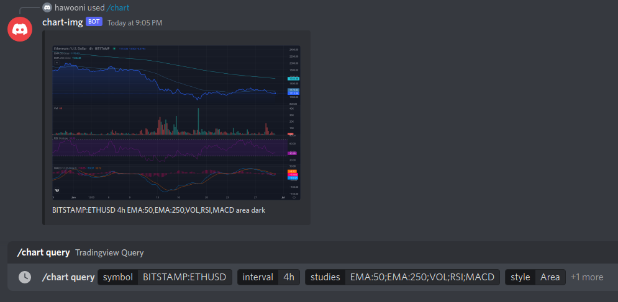Viewport: 618px width, 302px height.
Task: Click the small hawooni avatar in reply line
Action: click(x=47, y=7)
